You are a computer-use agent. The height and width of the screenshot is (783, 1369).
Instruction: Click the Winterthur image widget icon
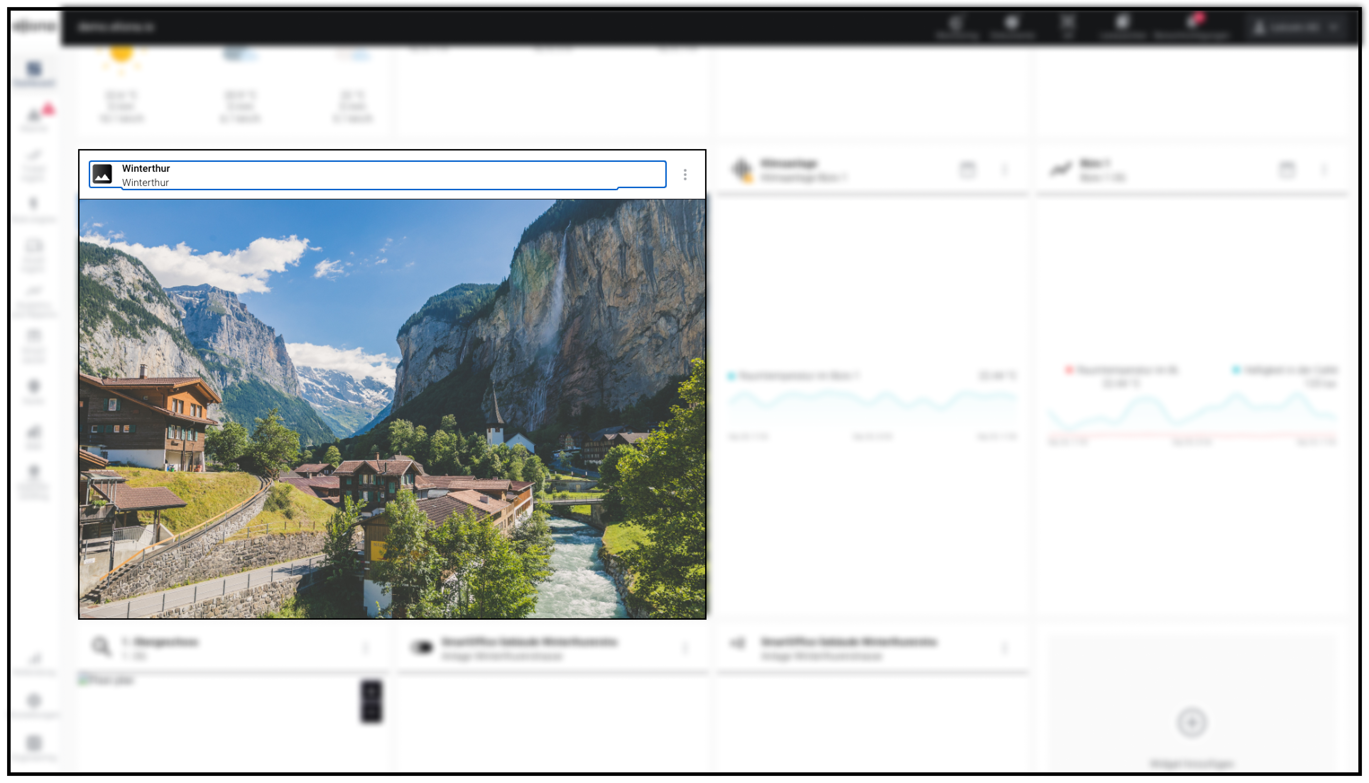(x=102, y=174)
